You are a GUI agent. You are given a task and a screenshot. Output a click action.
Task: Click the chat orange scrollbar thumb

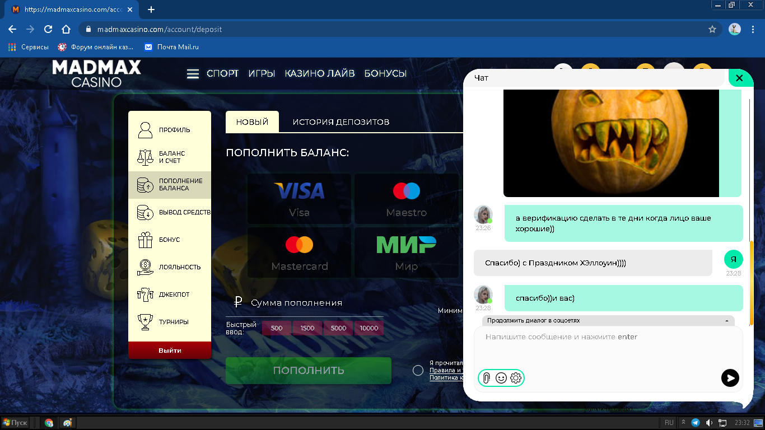point(751,283)
